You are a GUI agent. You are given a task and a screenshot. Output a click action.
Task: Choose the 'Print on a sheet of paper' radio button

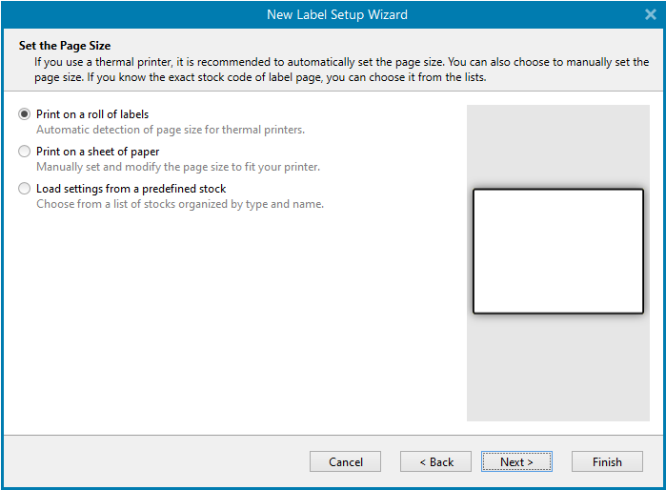[25, 152]
